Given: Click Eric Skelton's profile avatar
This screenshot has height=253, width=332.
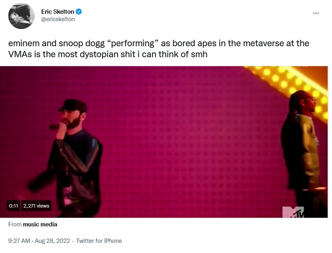Looking at the screenshot, I should [21, 16].
